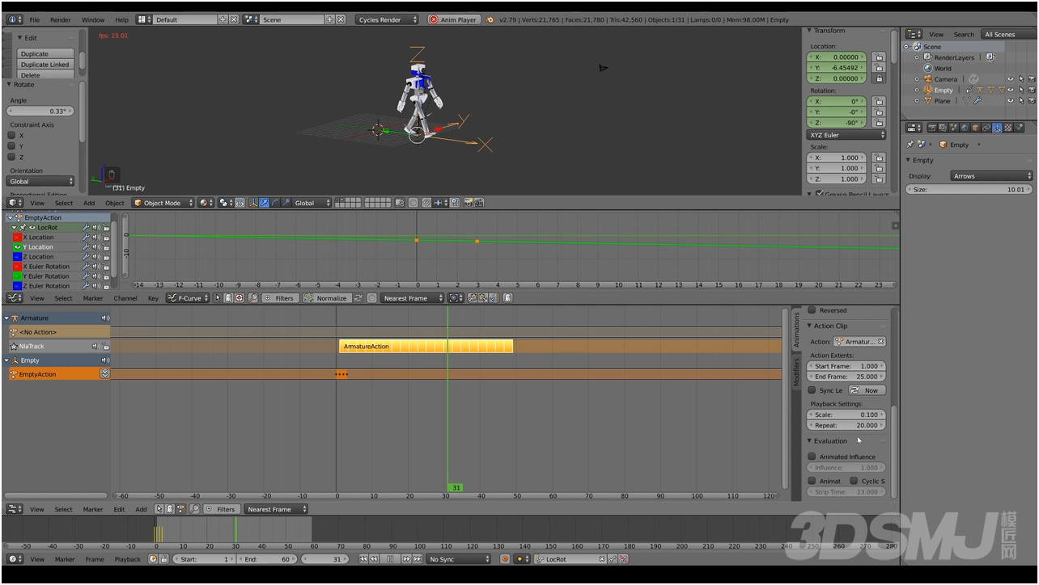The image size is (1039, 585).
Task: Enable the Animated Influence checkbox
Action: [812, 457]
